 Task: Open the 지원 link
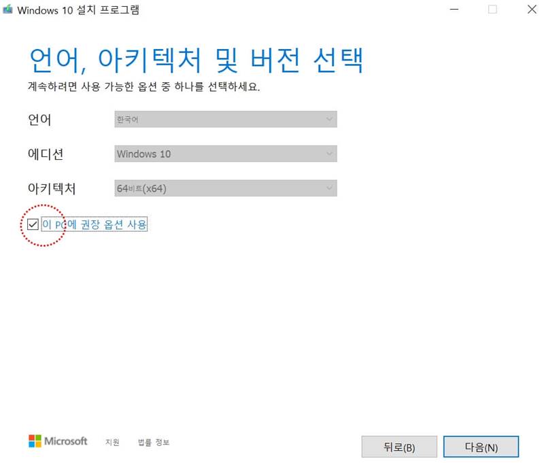tap(112, 442)
